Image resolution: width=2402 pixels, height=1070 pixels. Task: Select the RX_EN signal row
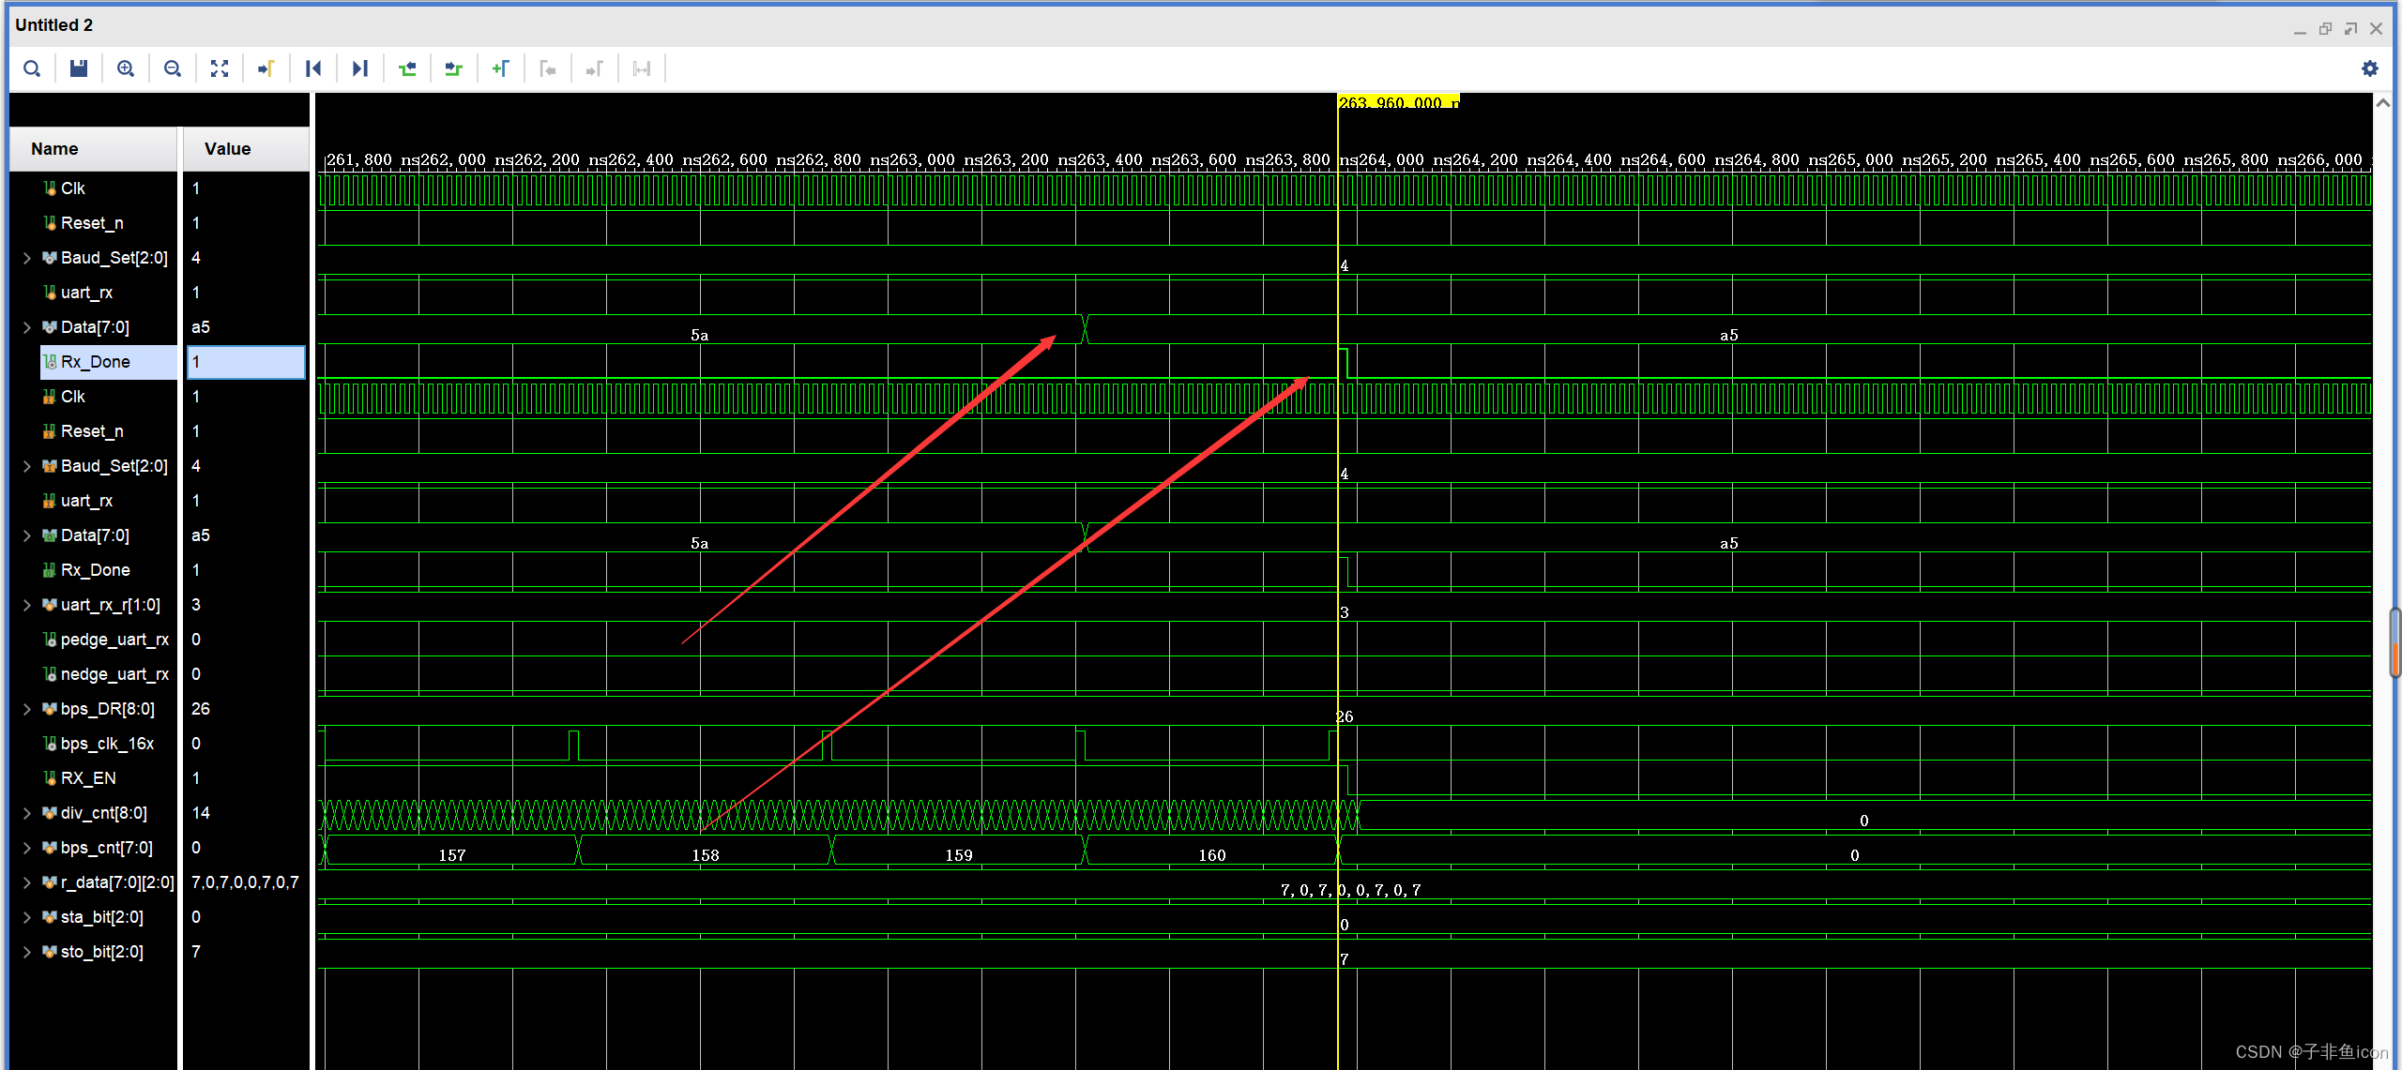click(x=88, y=778)
